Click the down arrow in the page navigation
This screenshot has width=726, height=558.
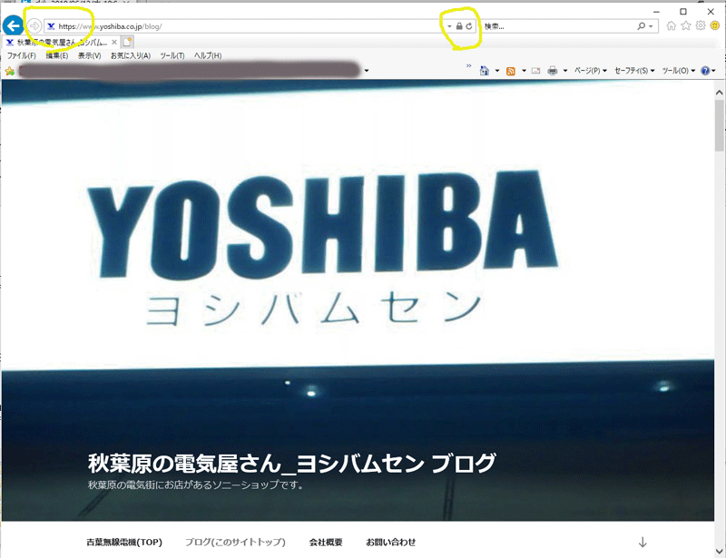coord(643,543)
